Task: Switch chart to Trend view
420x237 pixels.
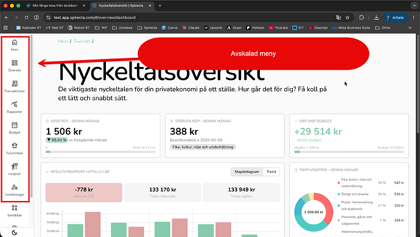Action: 271,172
